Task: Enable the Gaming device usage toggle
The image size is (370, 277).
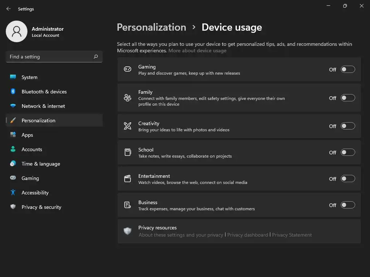Action: pyautogui.click(x=348, y=69)
